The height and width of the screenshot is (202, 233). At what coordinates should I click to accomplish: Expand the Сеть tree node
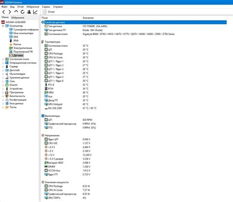(x=3, y=81)
